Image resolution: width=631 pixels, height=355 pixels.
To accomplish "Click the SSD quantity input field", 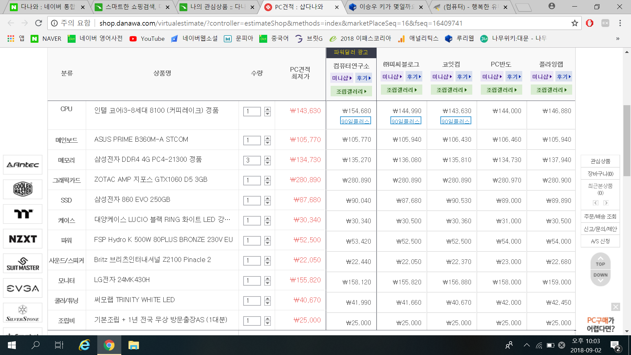I will click(252, 201).
